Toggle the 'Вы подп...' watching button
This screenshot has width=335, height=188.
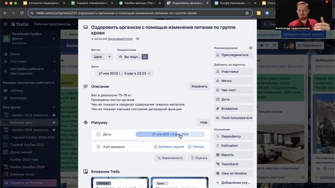[x=132, y=57]
